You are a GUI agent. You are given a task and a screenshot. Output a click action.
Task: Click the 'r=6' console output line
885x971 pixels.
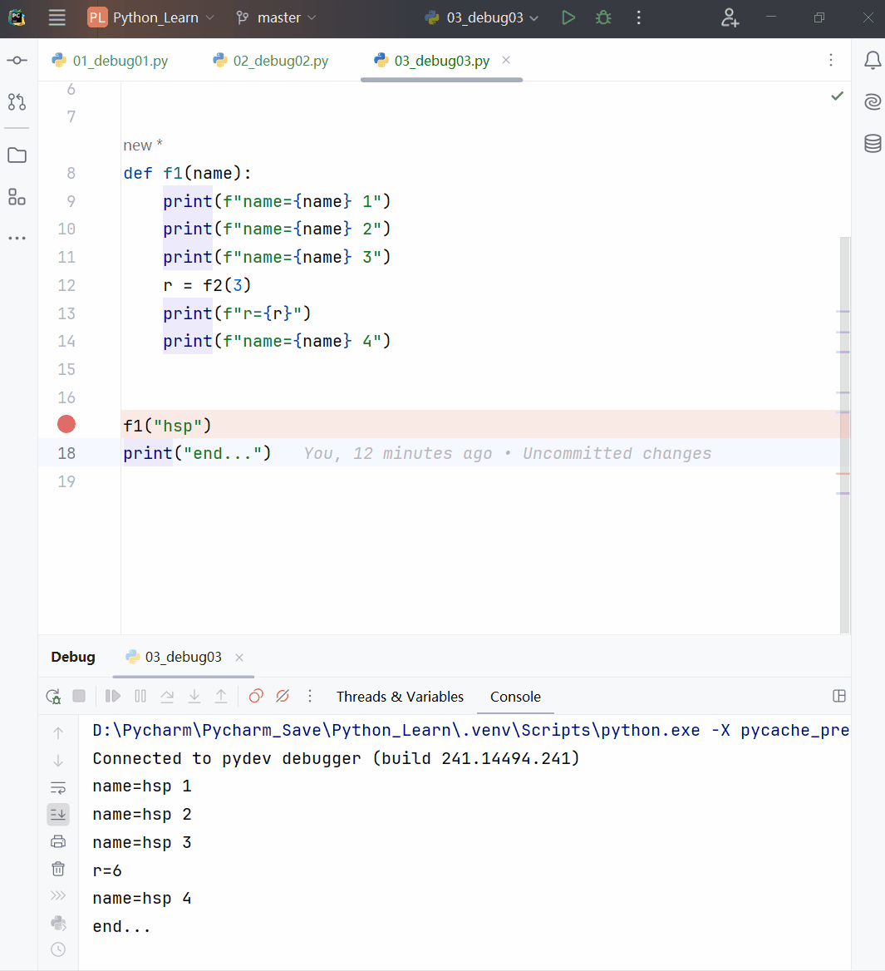click(x=107, y=870)
